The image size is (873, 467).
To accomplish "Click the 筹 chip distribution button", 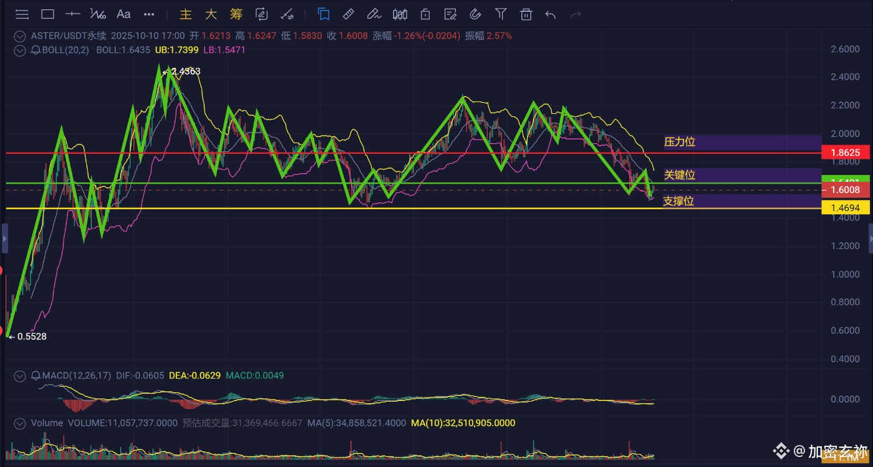I will coord(236,14).
